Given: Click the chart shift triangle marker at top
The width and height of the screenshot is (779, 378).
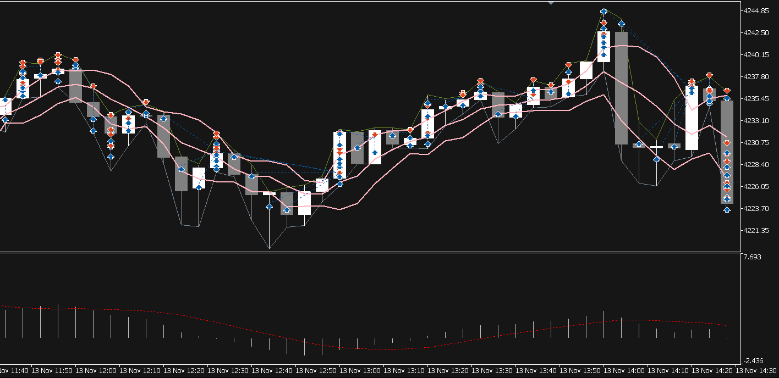Looking at the screenshot, I should (x=551, y=3).
